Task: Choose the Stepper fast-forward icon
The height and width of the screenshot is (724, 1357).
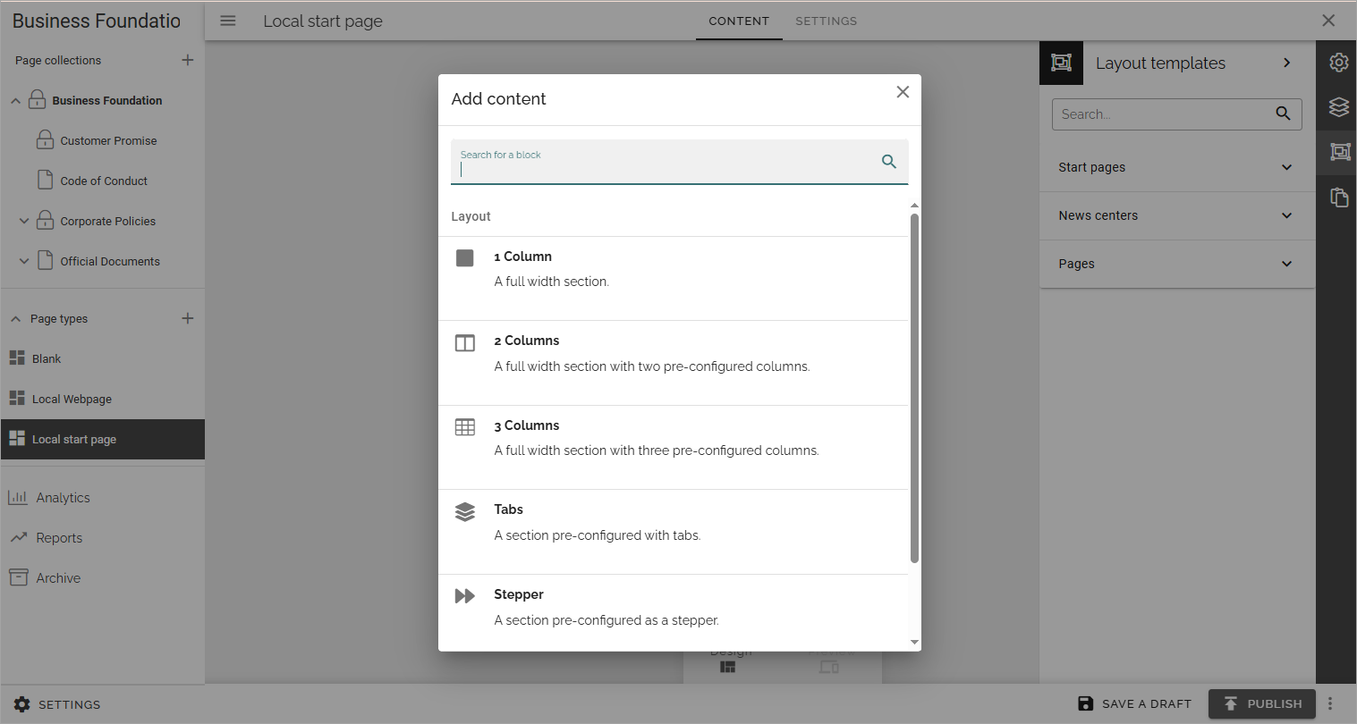Action: (x=465, y=596)
